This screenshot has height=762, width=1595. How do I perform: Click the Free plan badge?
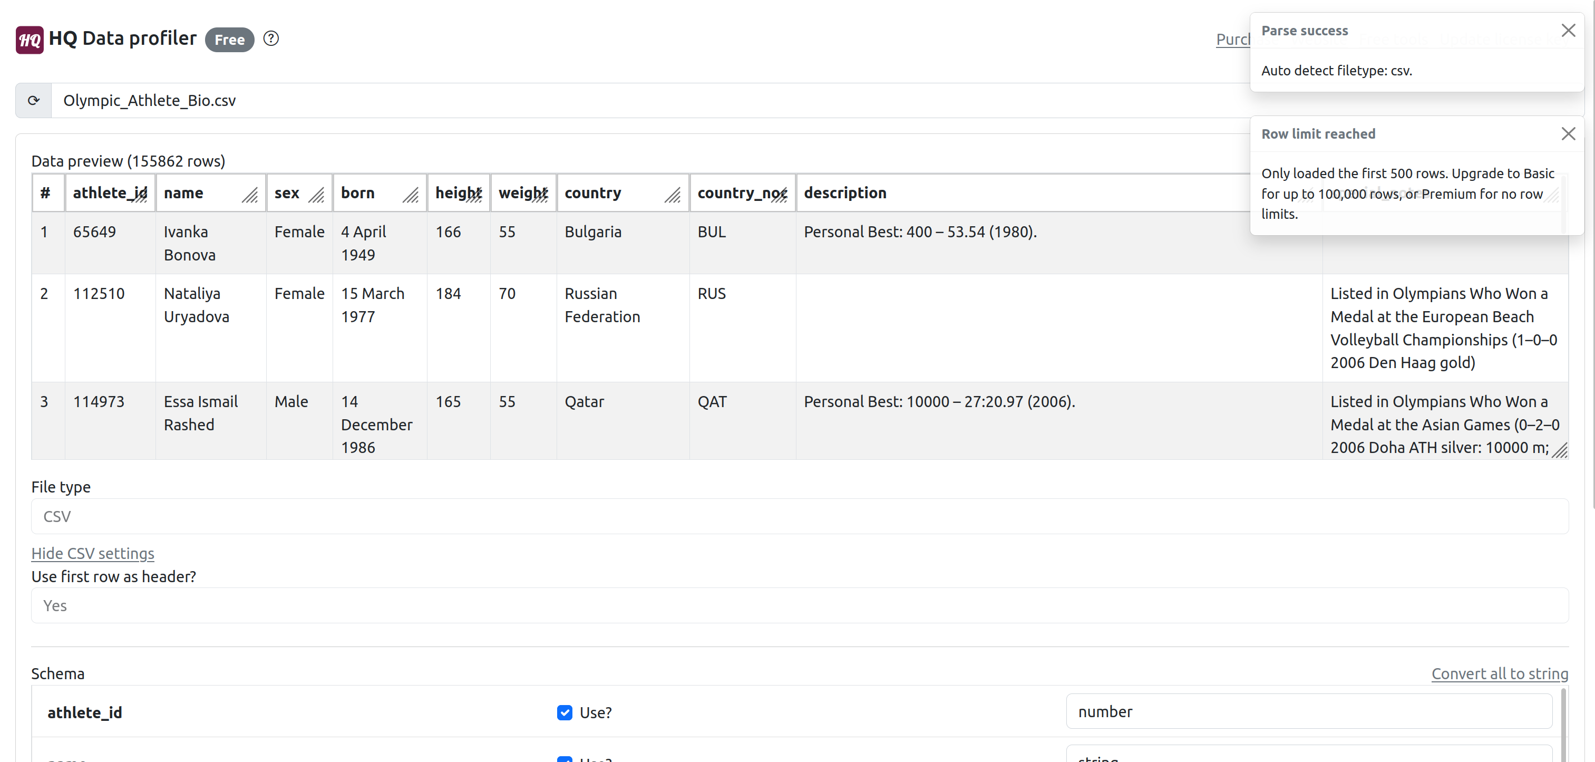tap(229, 40)
